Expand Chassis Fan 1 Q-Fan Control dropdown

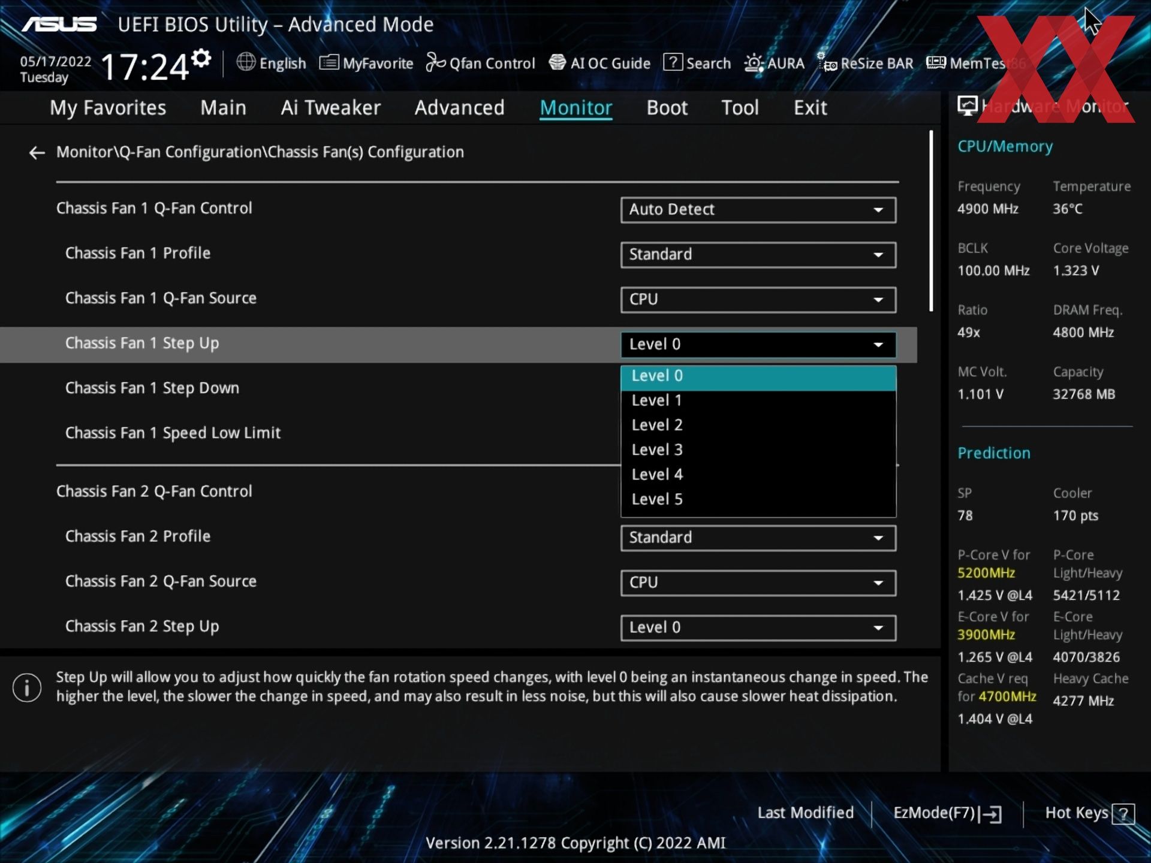pyautogui.click(x=758, y=210)
